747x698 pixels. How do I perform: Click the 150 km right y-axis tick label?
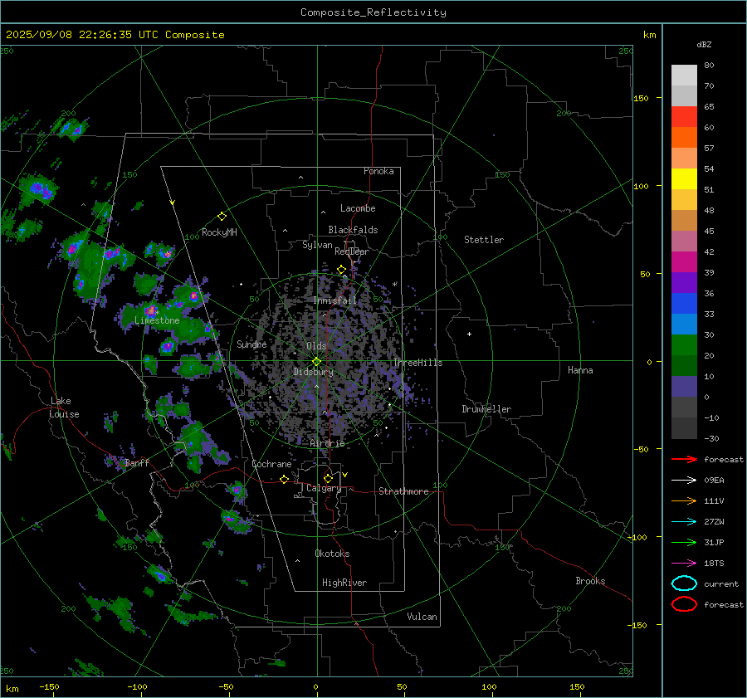pyautogui.click(x=641, y=98)
